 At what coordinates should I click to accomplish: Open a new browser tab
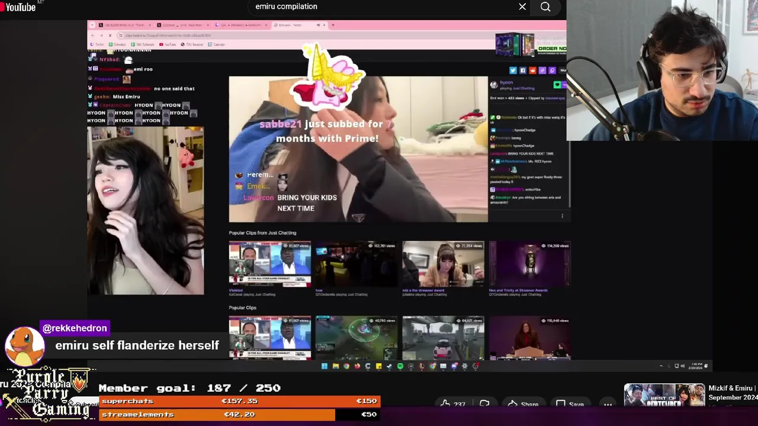click(x=333, y=25)
